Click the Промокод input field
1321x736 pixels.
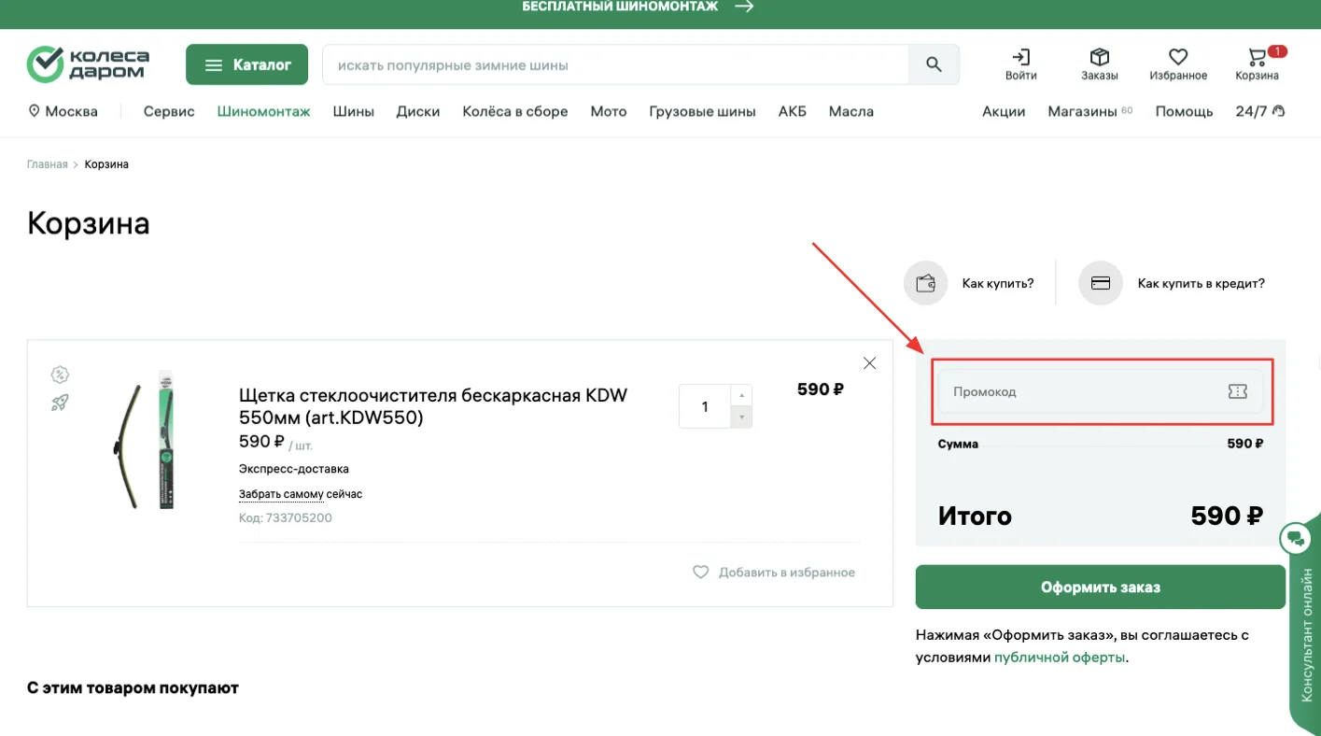tap(1074, 391)
